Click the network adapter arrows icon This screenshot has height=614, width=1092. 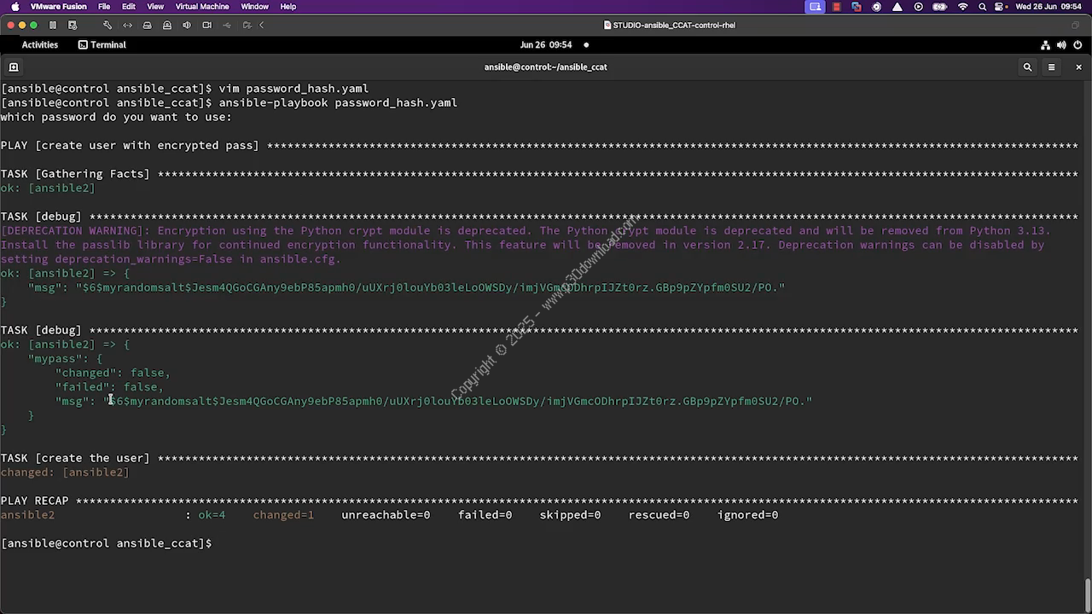tap(127, 25)
